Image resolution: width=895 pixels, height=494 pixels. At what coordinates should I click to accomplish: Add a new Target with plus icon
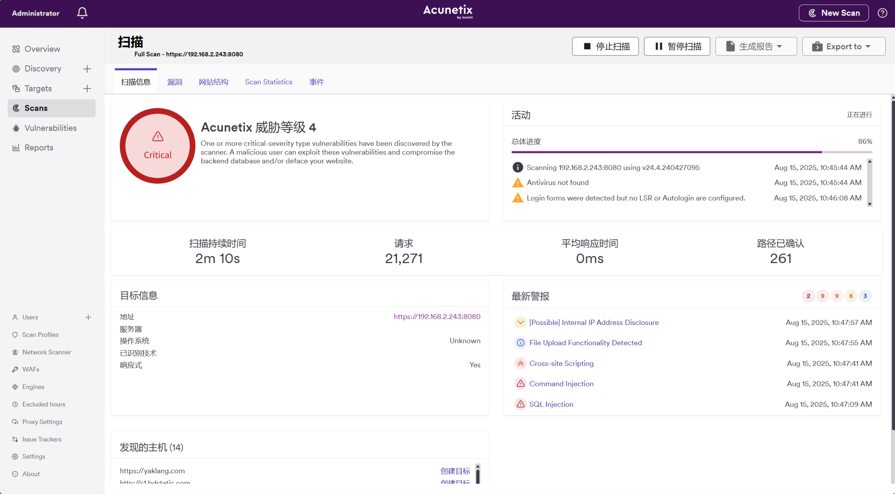87,89
